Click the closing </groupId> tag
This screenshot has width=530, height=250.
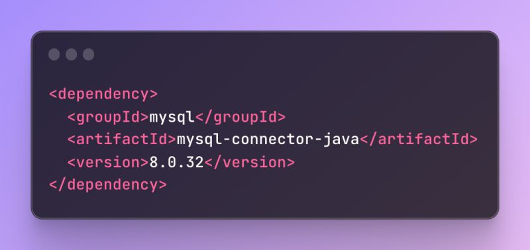240,117
